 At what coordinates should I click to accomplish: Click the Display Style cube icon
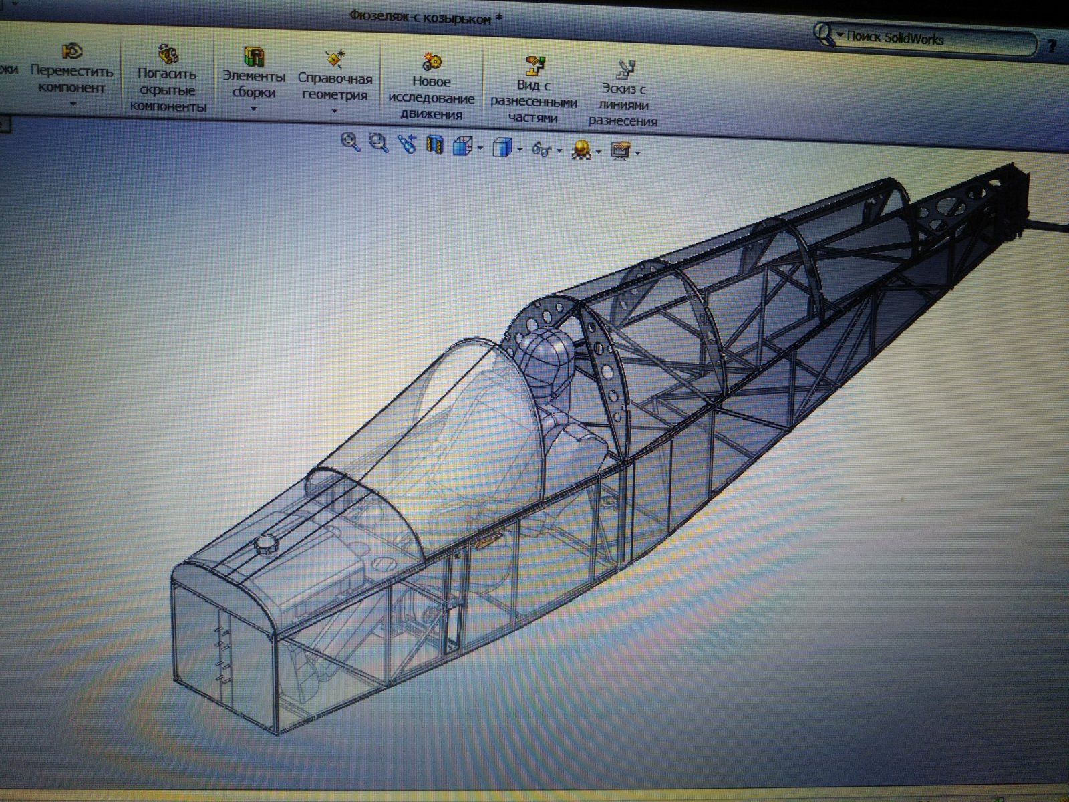(x=502, y=148)
